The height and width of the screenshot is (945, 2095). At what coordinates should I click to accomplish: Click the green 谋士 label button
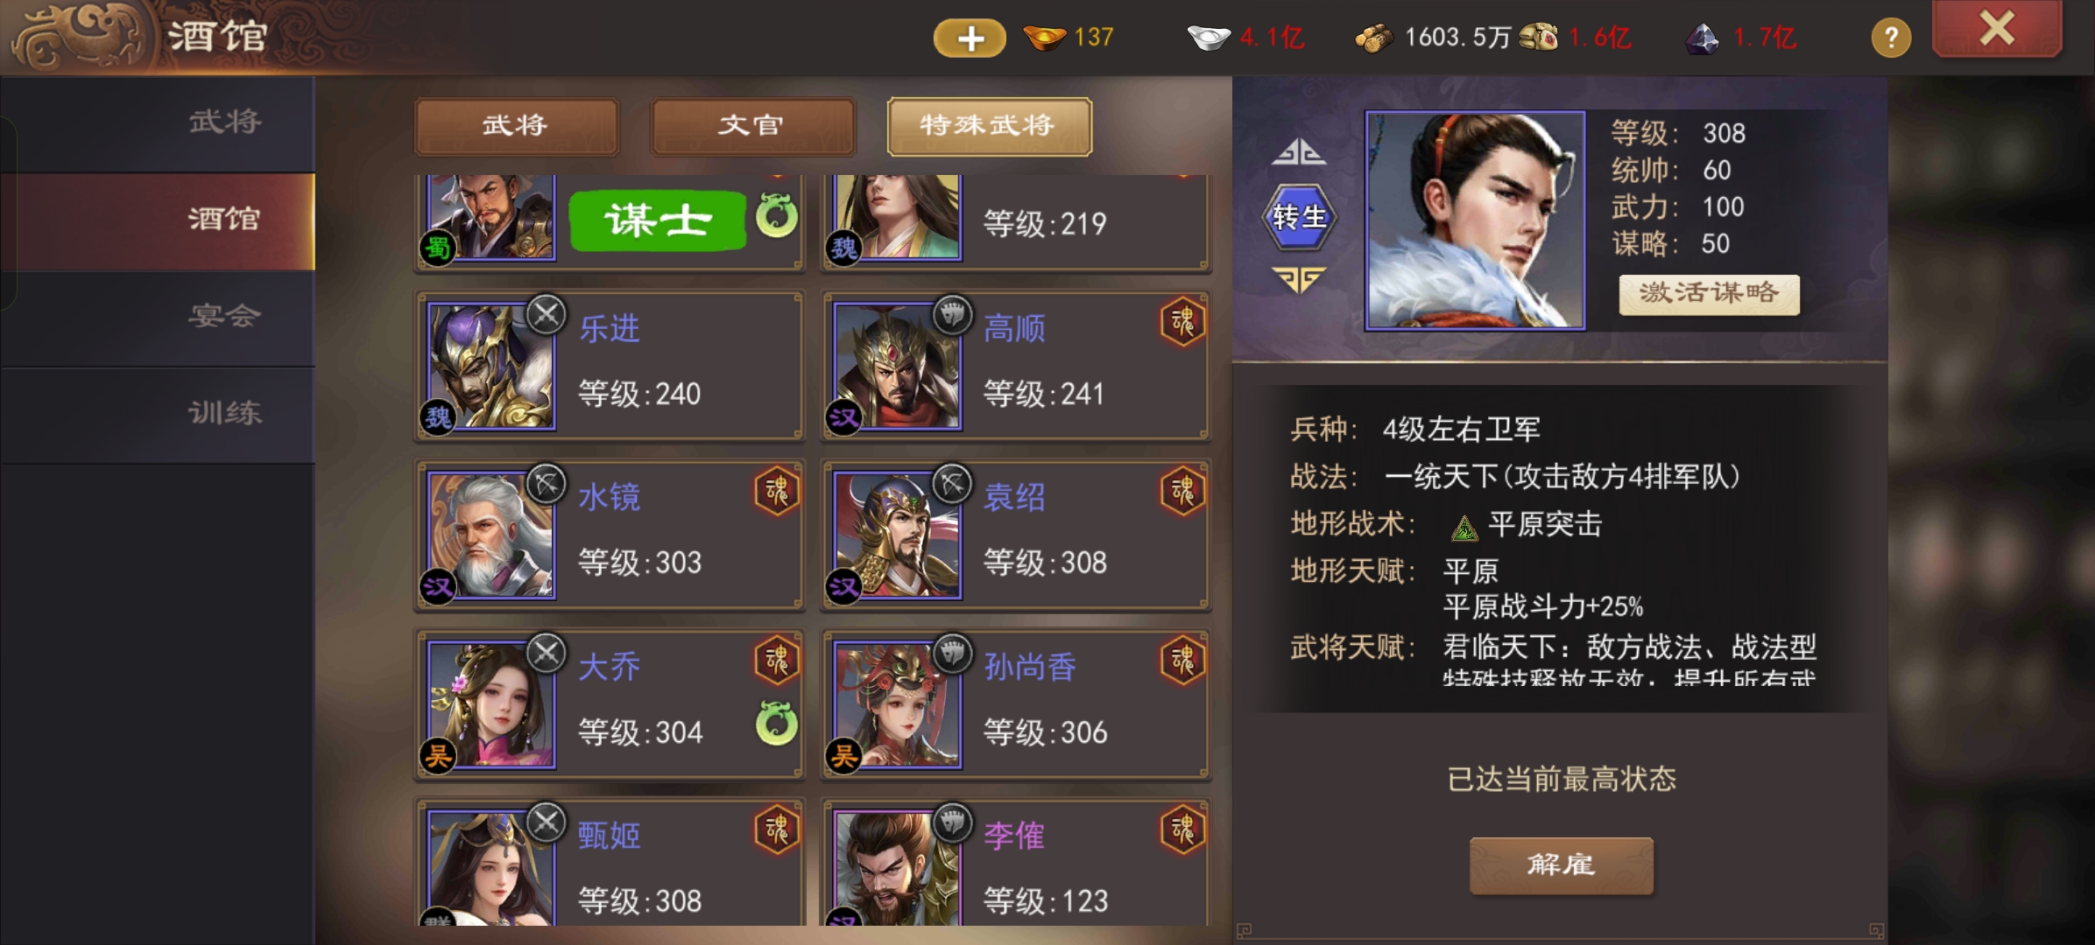[x=657, y=219]
